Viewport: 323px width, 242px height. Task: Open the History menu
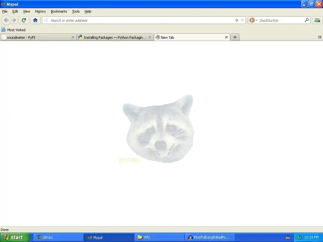pyautogui.click(x=40, y=12)
